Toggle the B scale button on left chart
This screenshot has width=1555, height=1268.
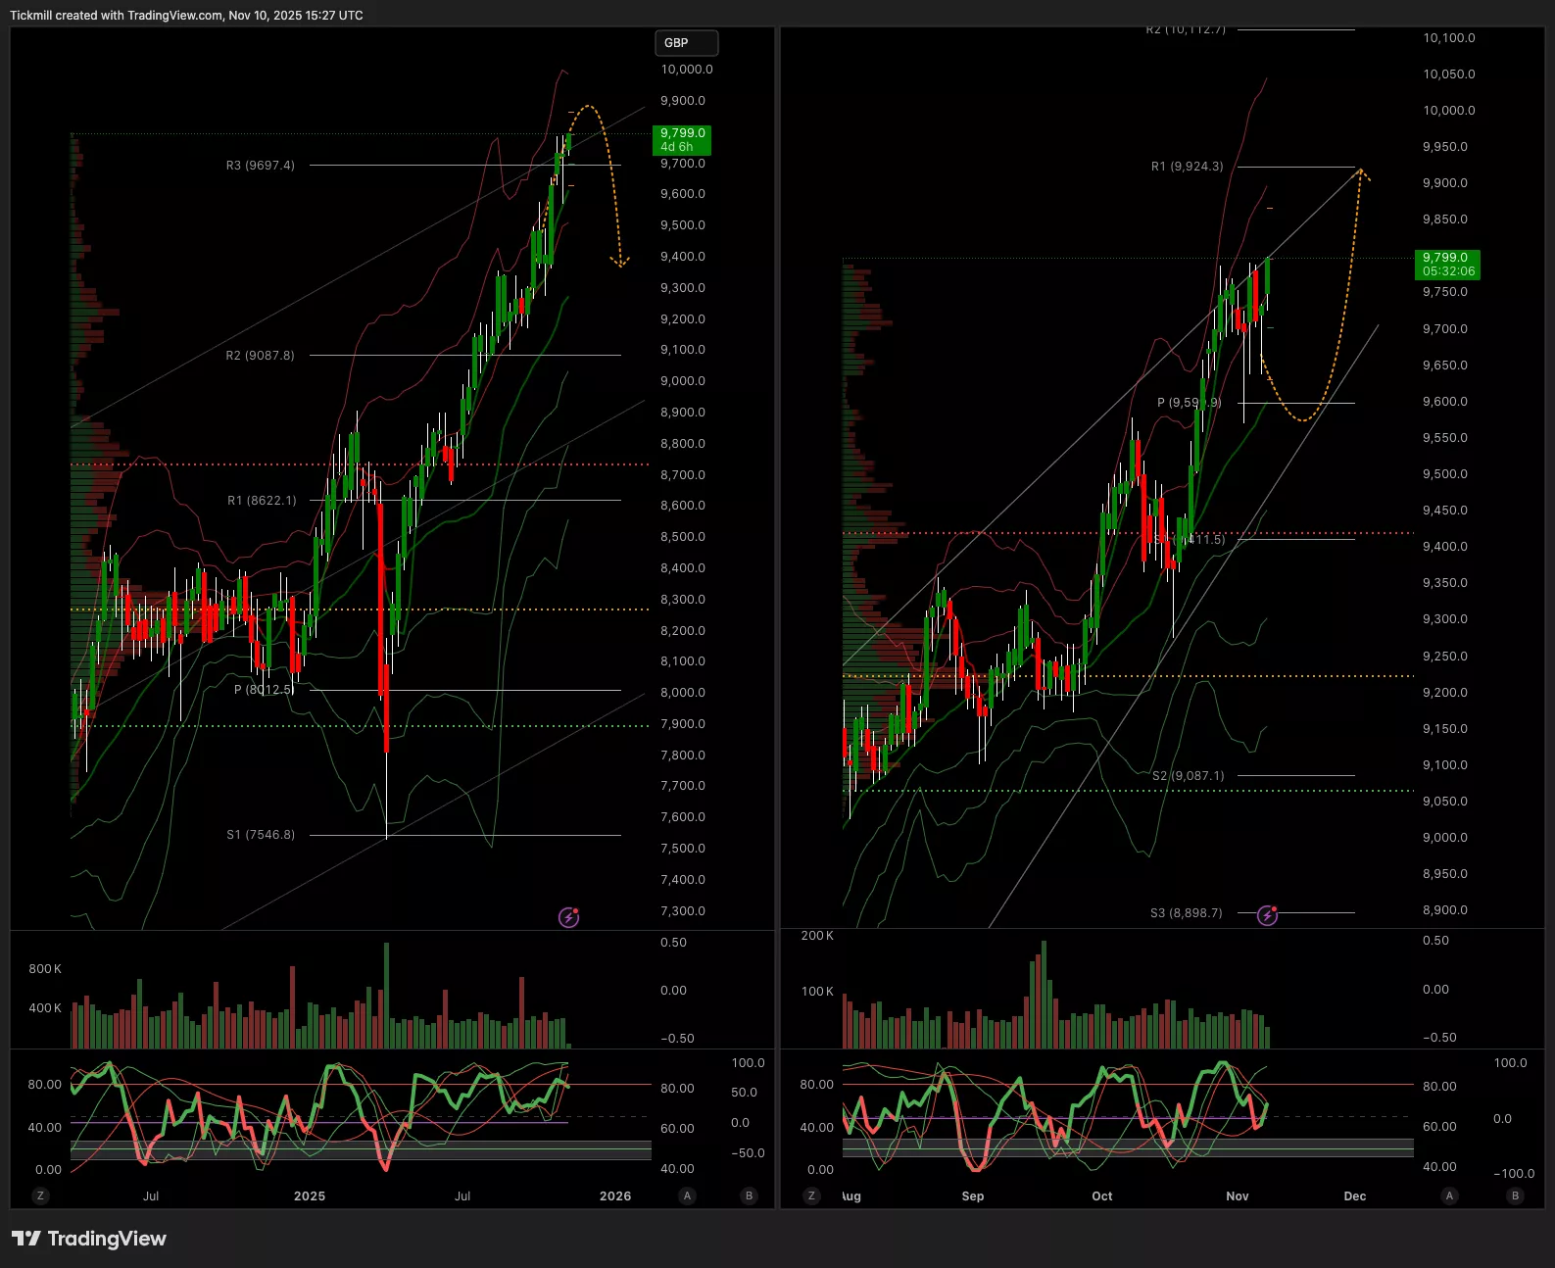(750, 1195)
